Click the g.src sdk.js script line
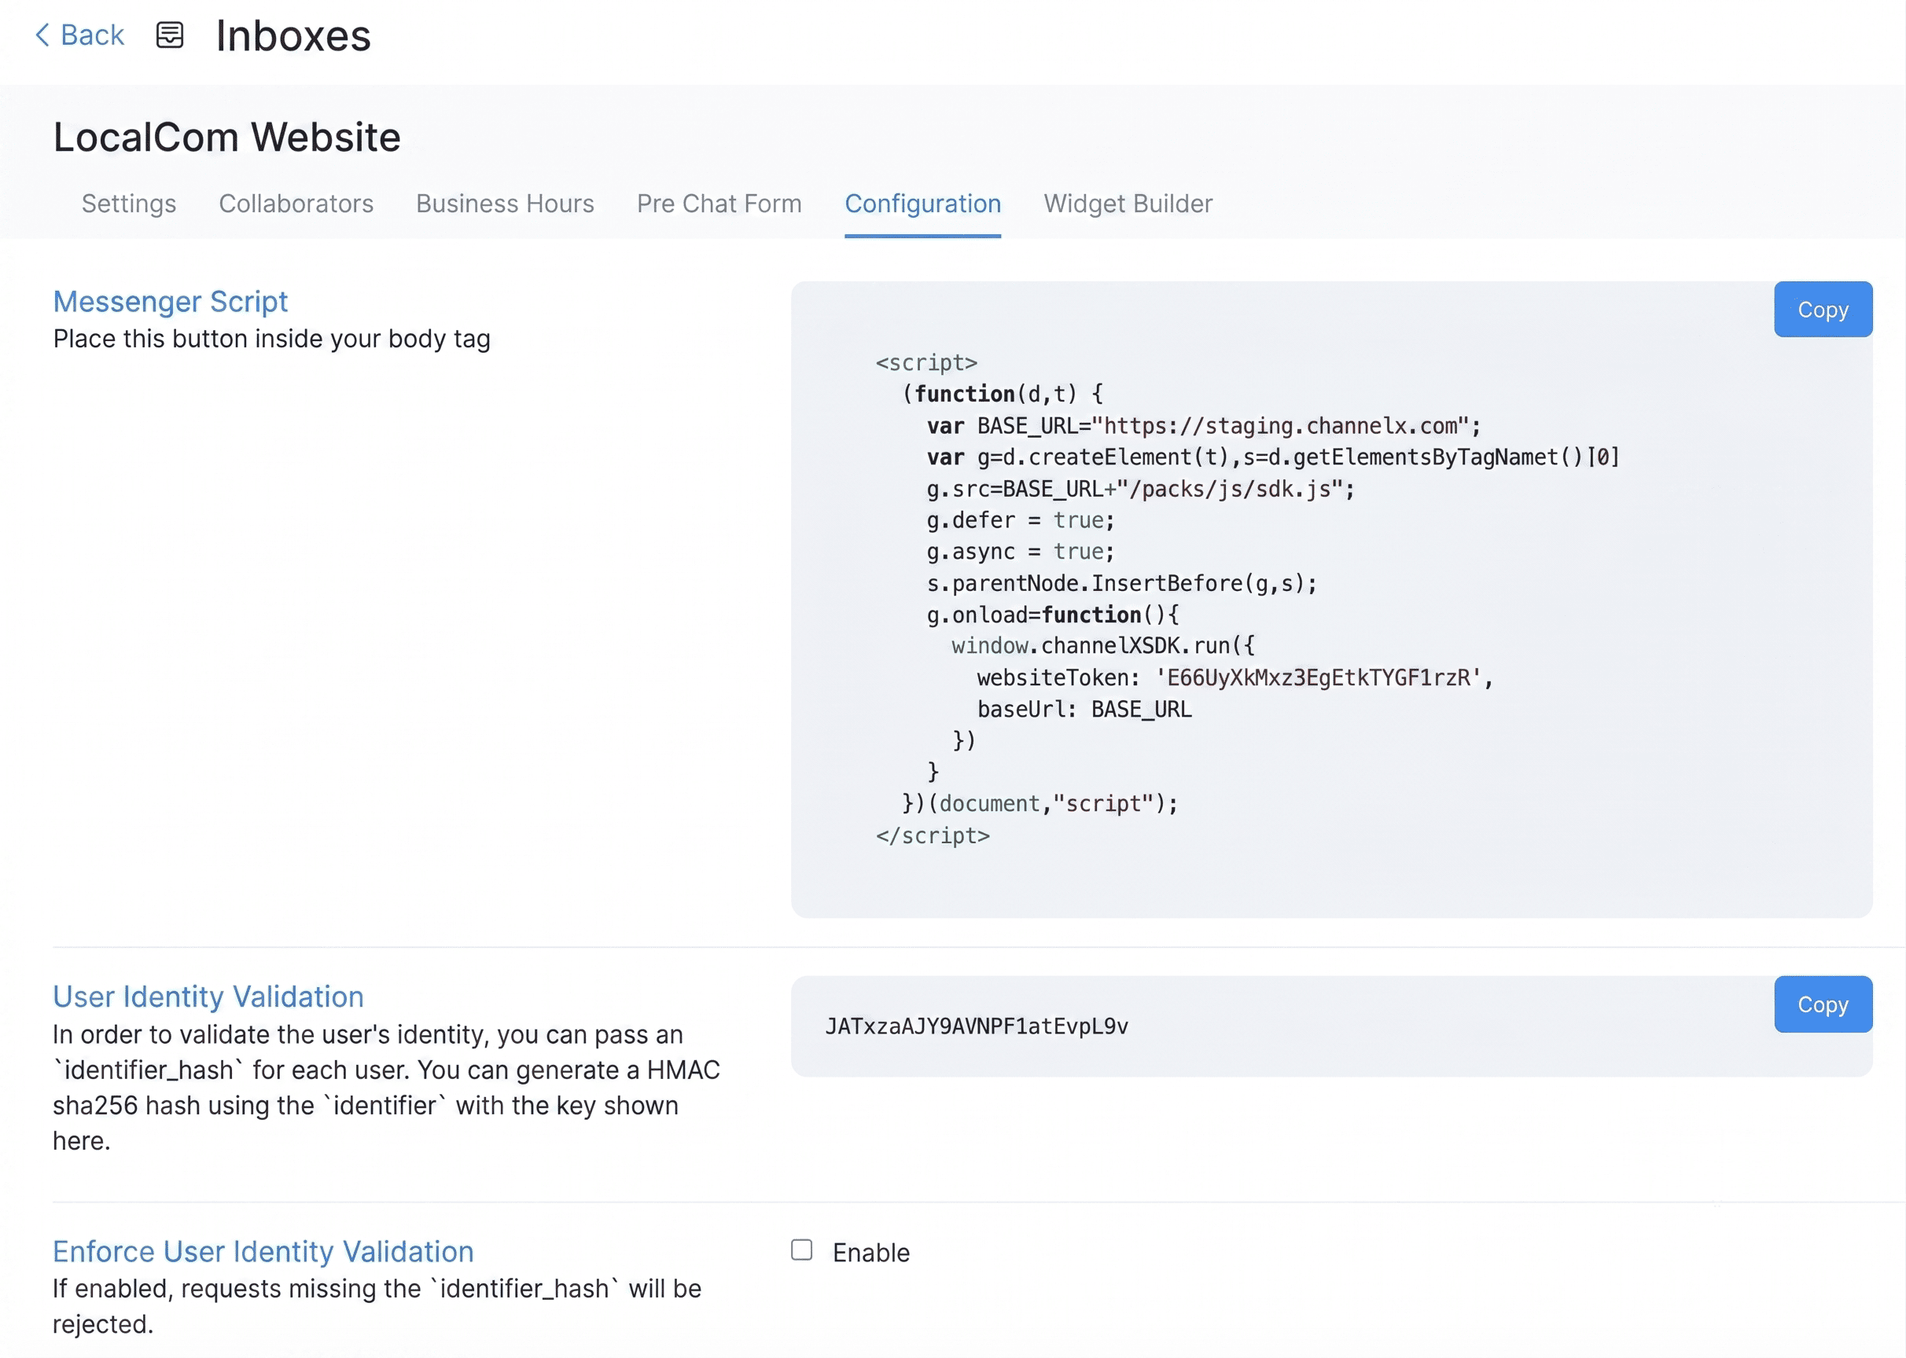This screenshot has width=1906, height=1358. coord(1140,489)
